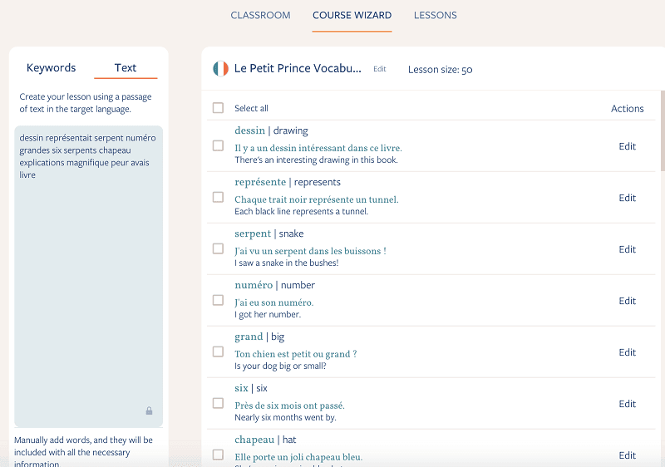This screenshot has height=467, width=665.
Task: Click the Actions column header
Action: tap(628, 109)
